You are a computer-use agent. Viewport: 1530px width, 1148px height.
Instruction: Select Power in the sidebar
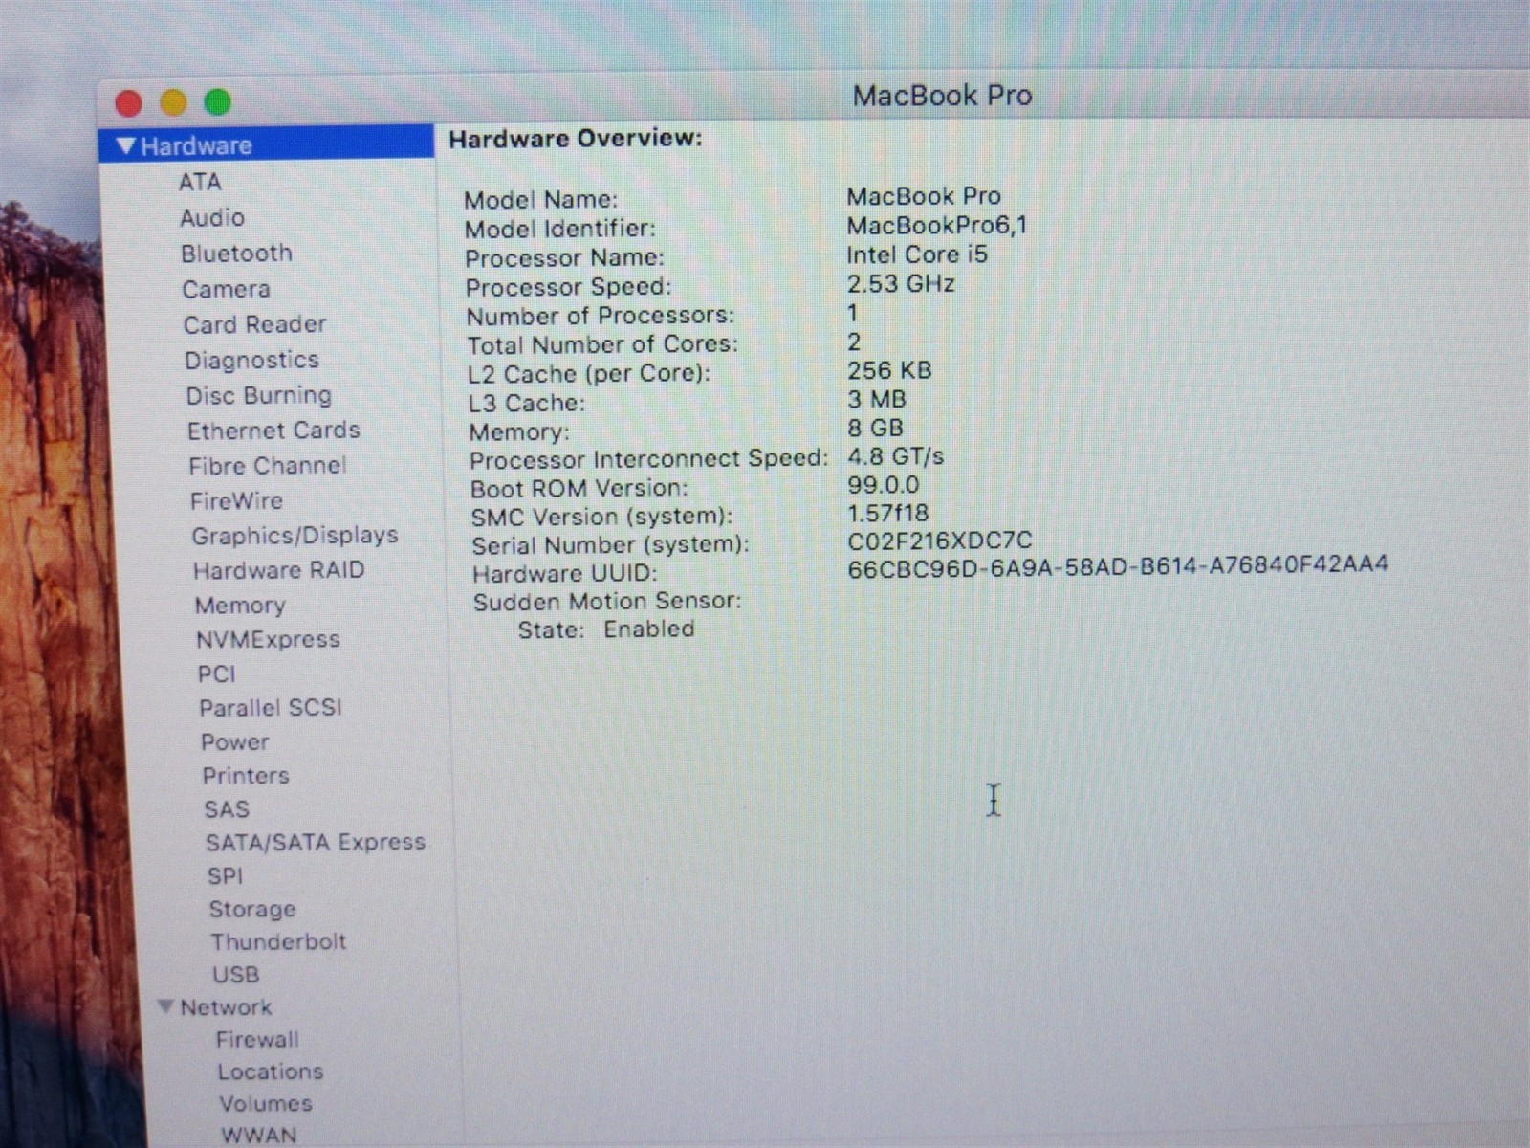click(x=234, y=742)
